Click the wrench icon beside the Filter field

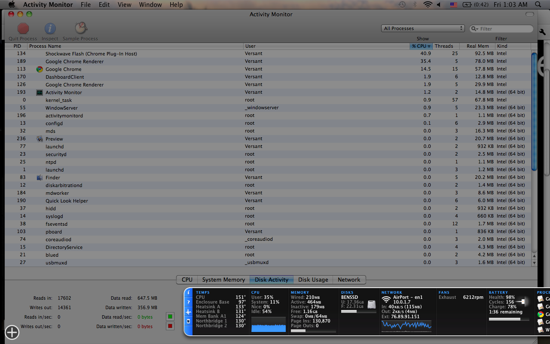(x=542, y=31)
